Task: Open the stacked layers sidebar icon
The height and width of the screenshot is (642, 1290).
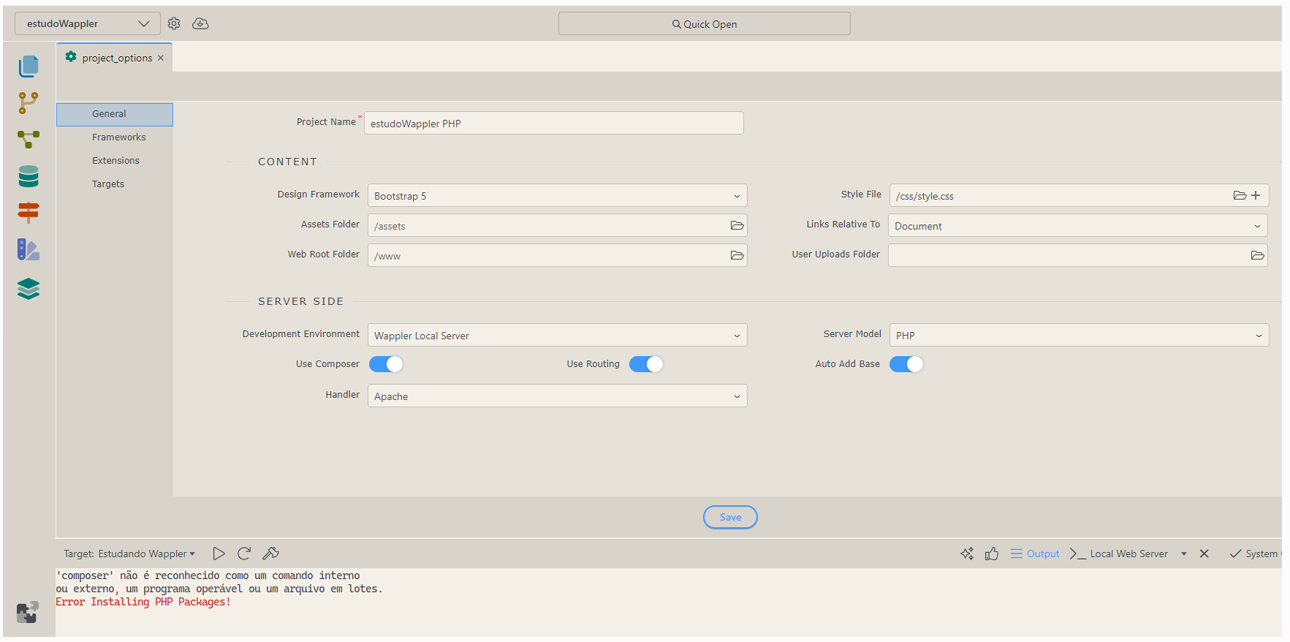Action: (x=29, y=289)
